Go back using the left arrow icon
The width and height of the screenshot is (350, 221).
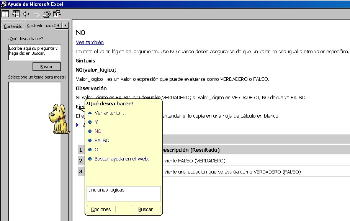(26, 14)
